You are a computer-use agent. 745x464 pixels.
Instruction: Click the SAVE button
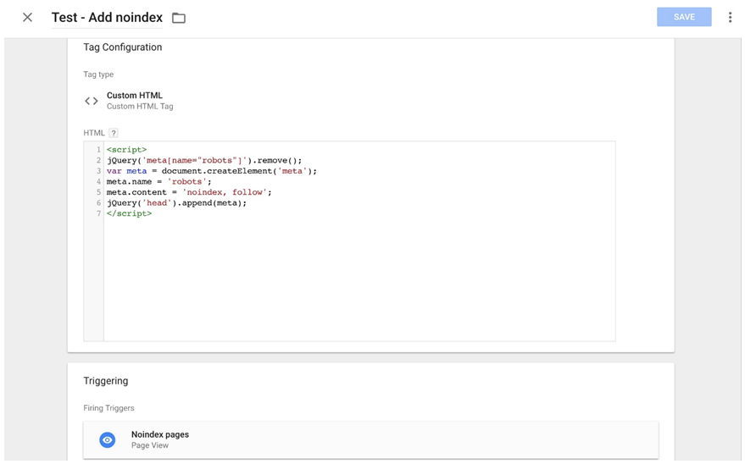coord(684,17)
